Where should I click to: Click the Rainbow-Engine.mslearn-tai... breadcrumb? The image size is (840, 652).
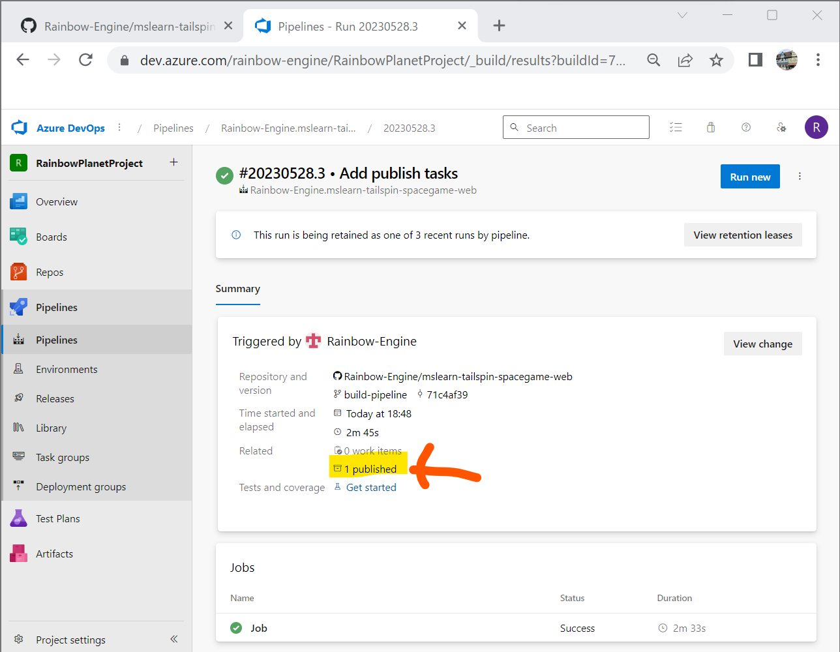[288, 128]
